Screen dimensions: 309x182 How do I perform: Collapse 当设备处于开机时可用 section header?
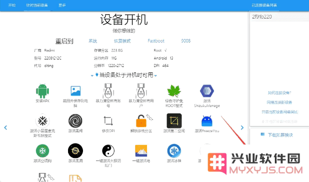(124, 75)
